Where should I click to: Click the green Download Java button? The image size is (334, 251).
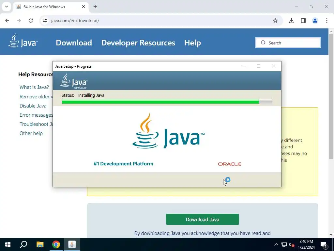coord(202,219)
